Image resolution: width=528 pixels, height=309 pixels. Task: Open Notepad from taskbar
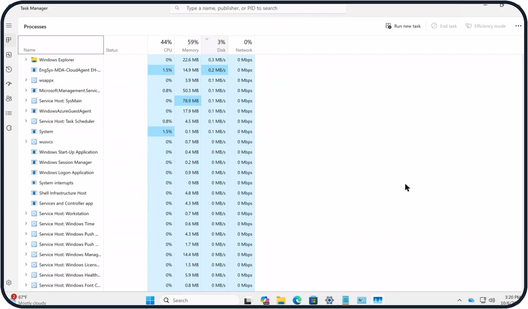pyautogui.click(x=345, y=300)
